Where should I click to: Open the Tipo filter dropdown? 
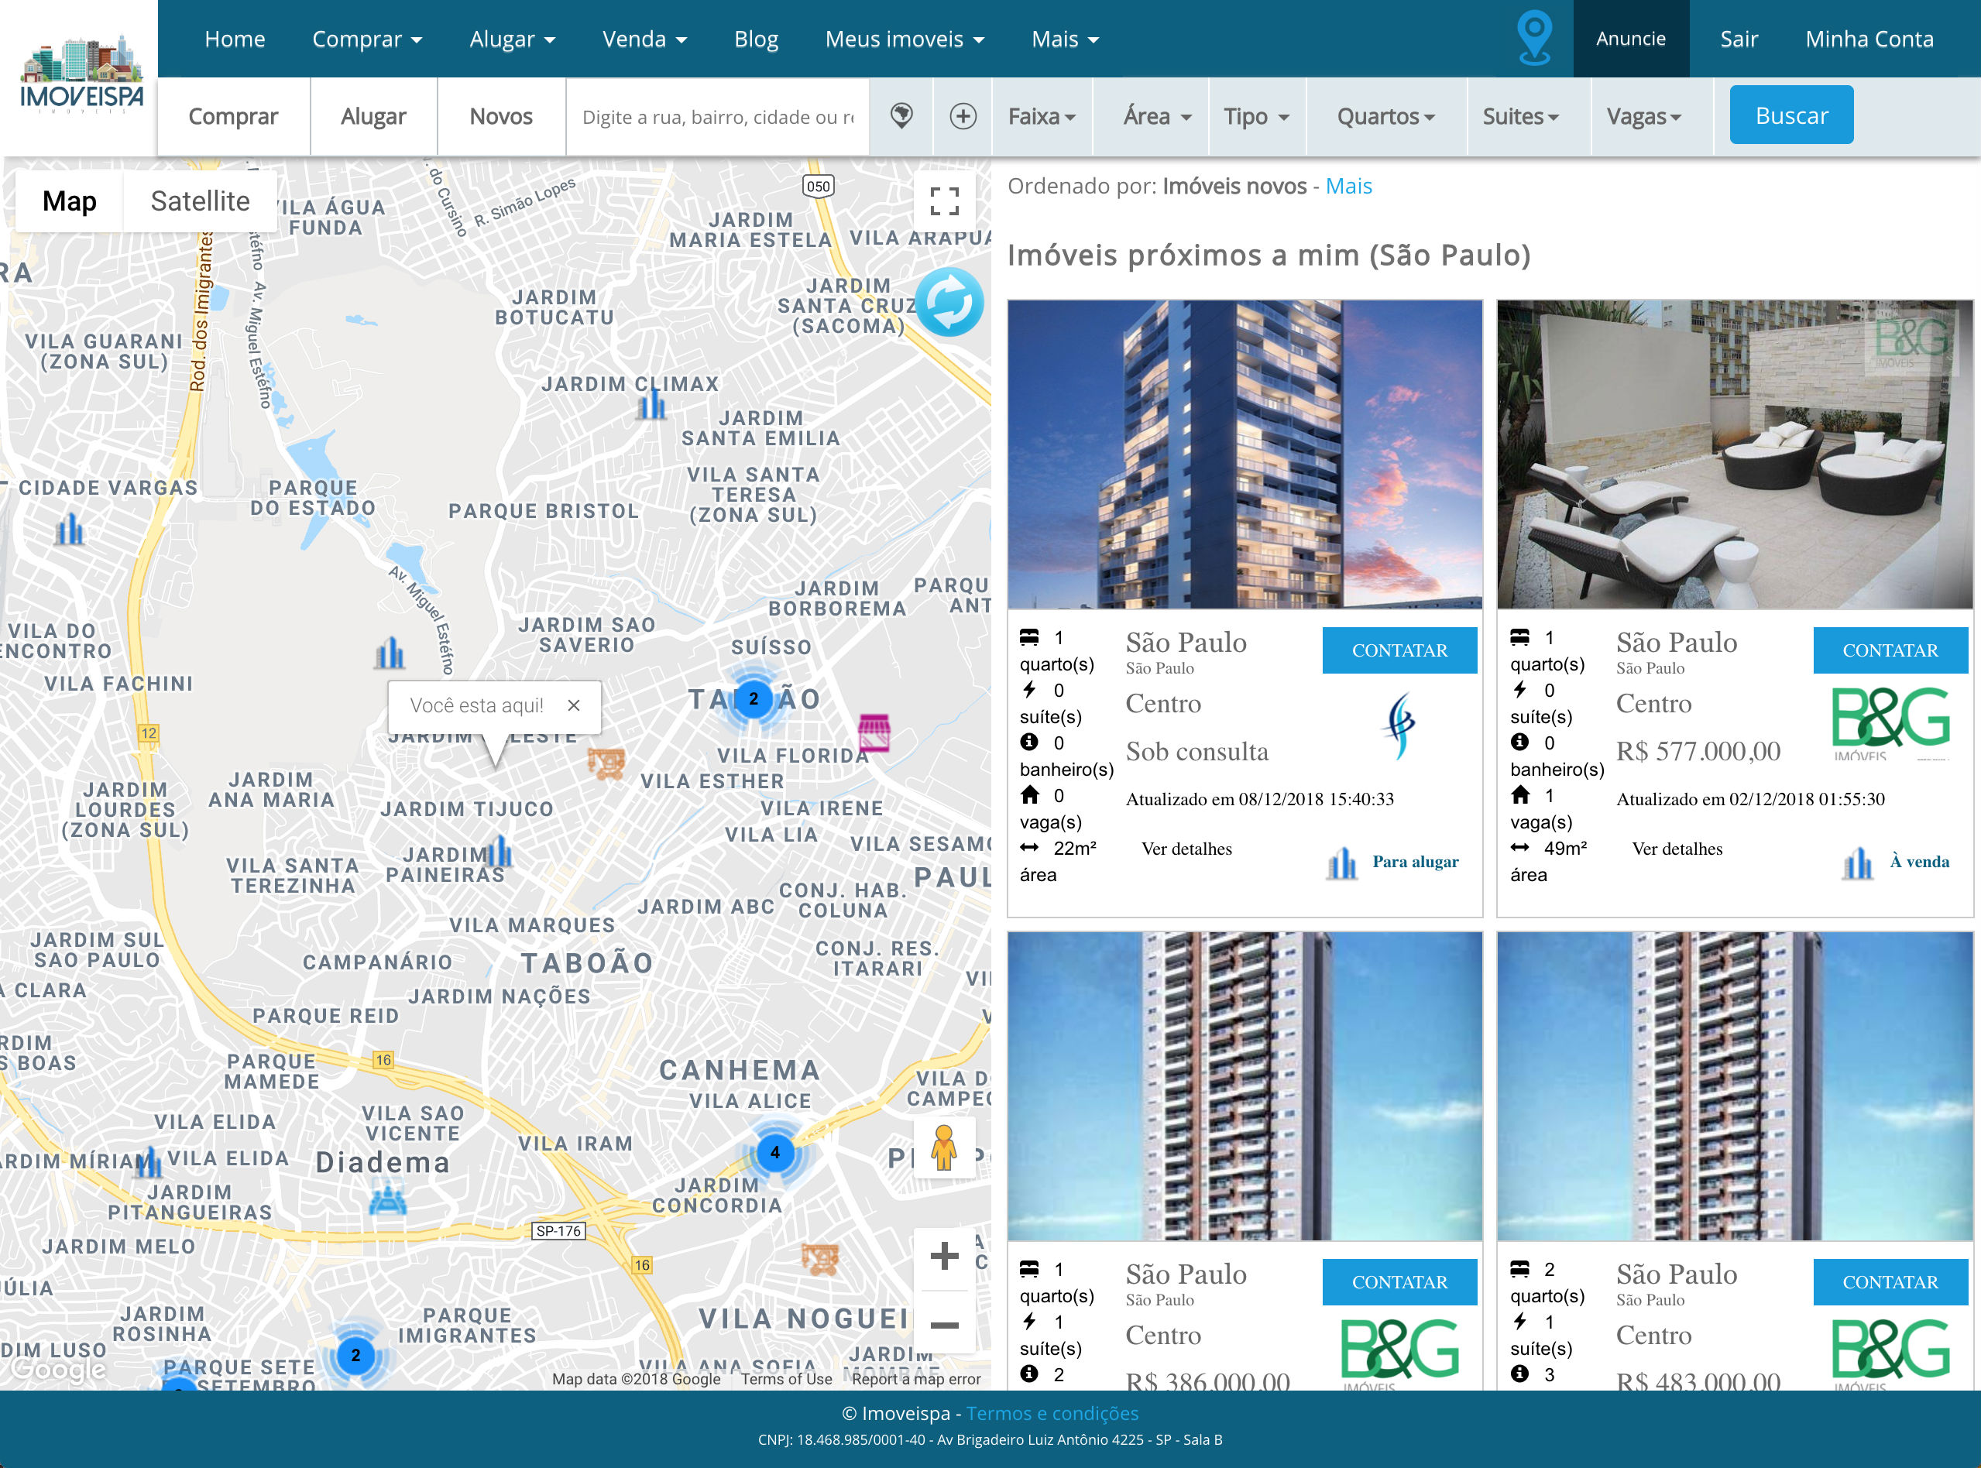(x=1256, y=116)
